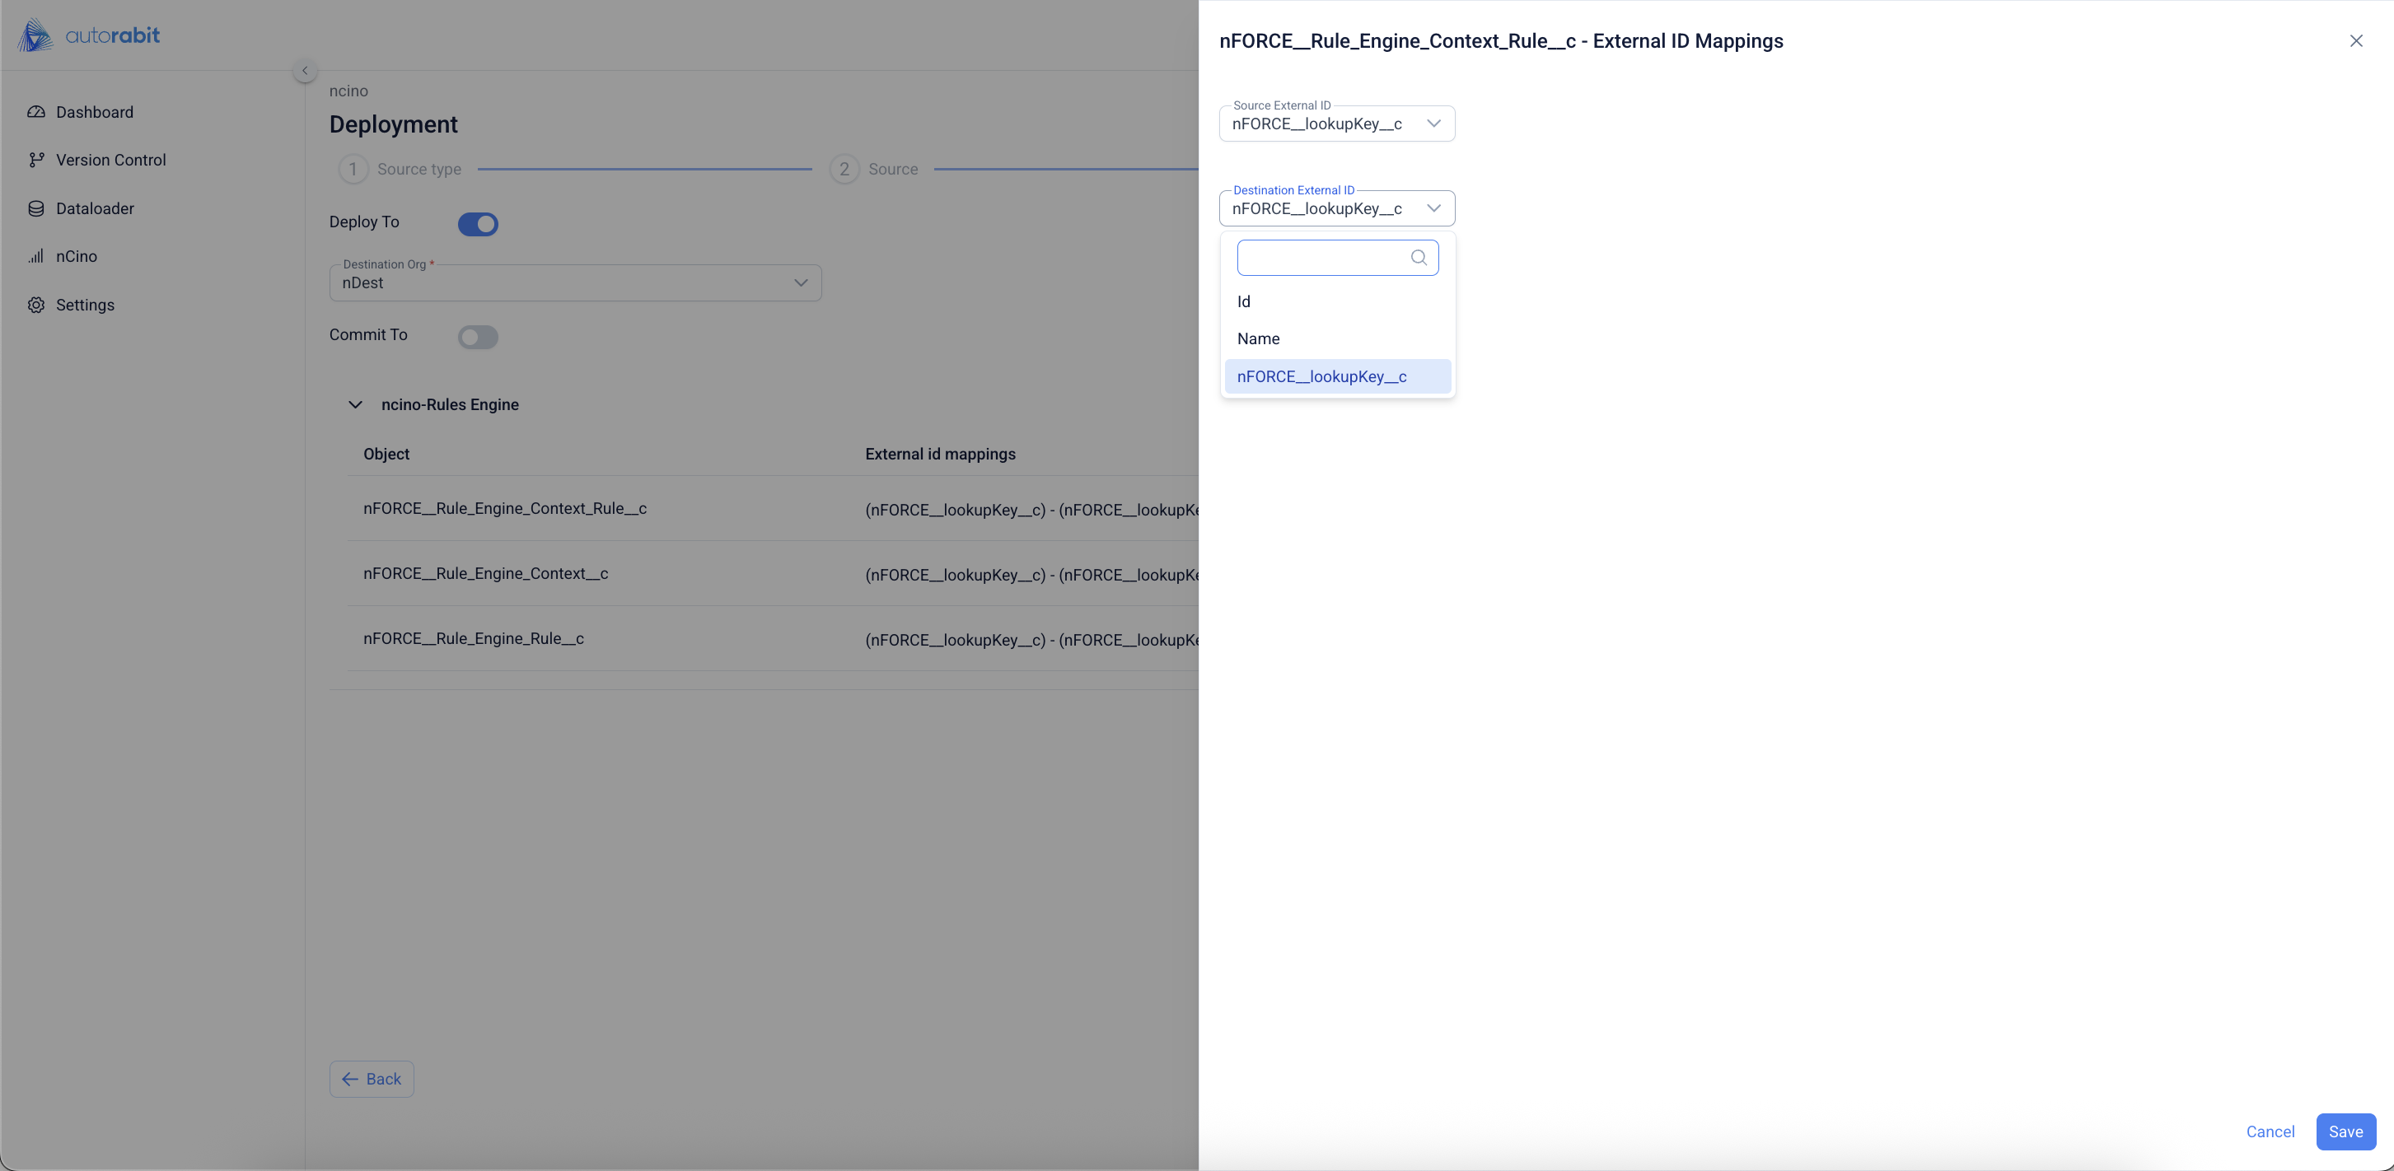Collapse the sidebar with the arrow icon

[305, 71]
